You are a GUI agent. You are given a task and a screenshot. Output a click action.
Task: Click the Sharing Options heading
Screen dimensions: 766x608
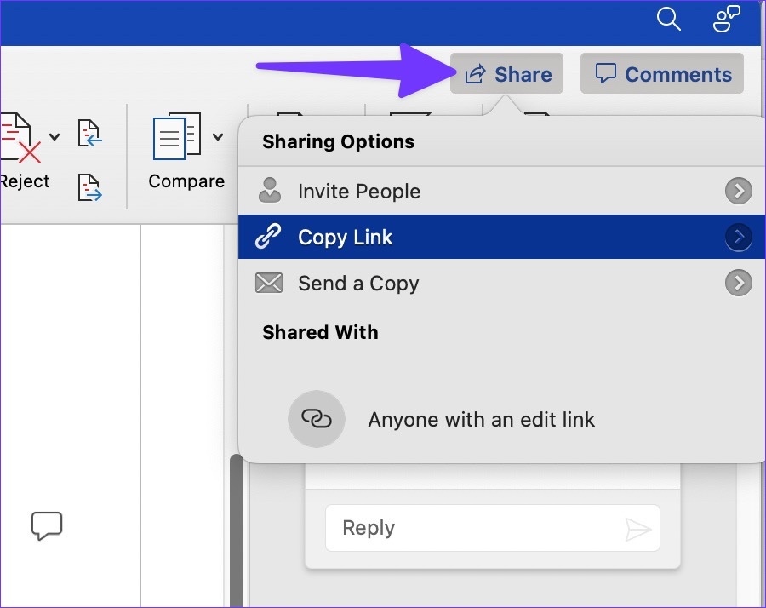click(x=338, y=141)
